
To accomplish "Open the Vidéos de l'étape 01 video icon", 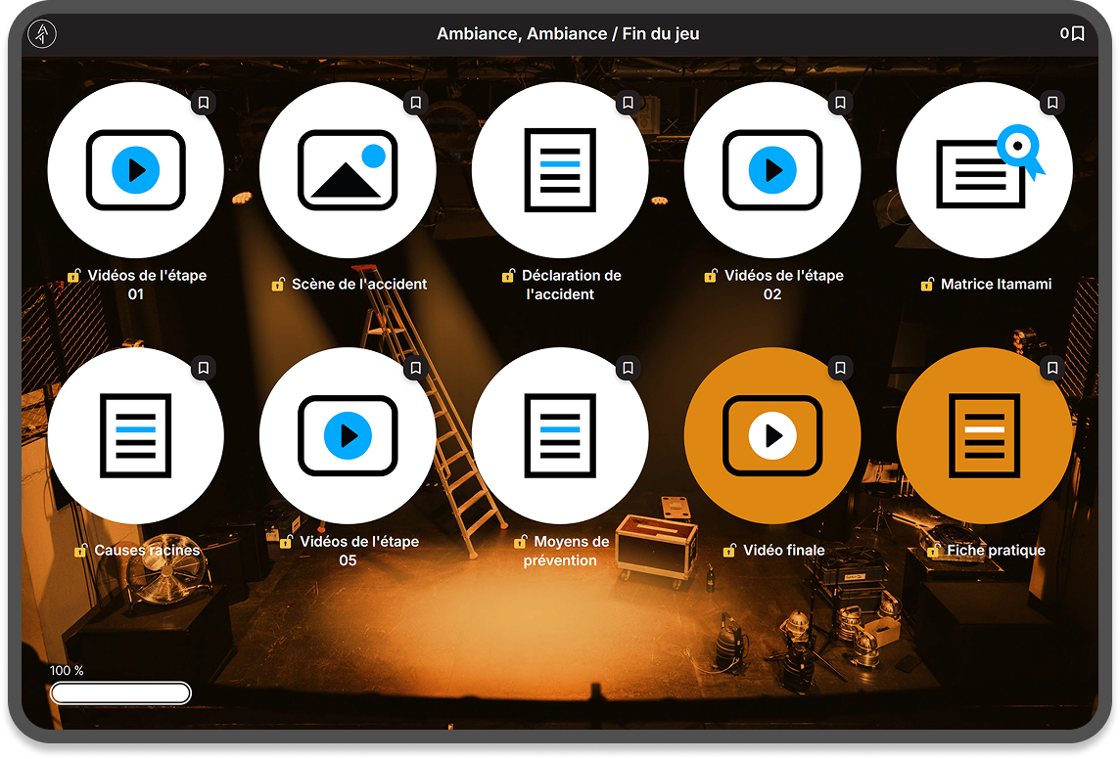I will click(135, 170).
